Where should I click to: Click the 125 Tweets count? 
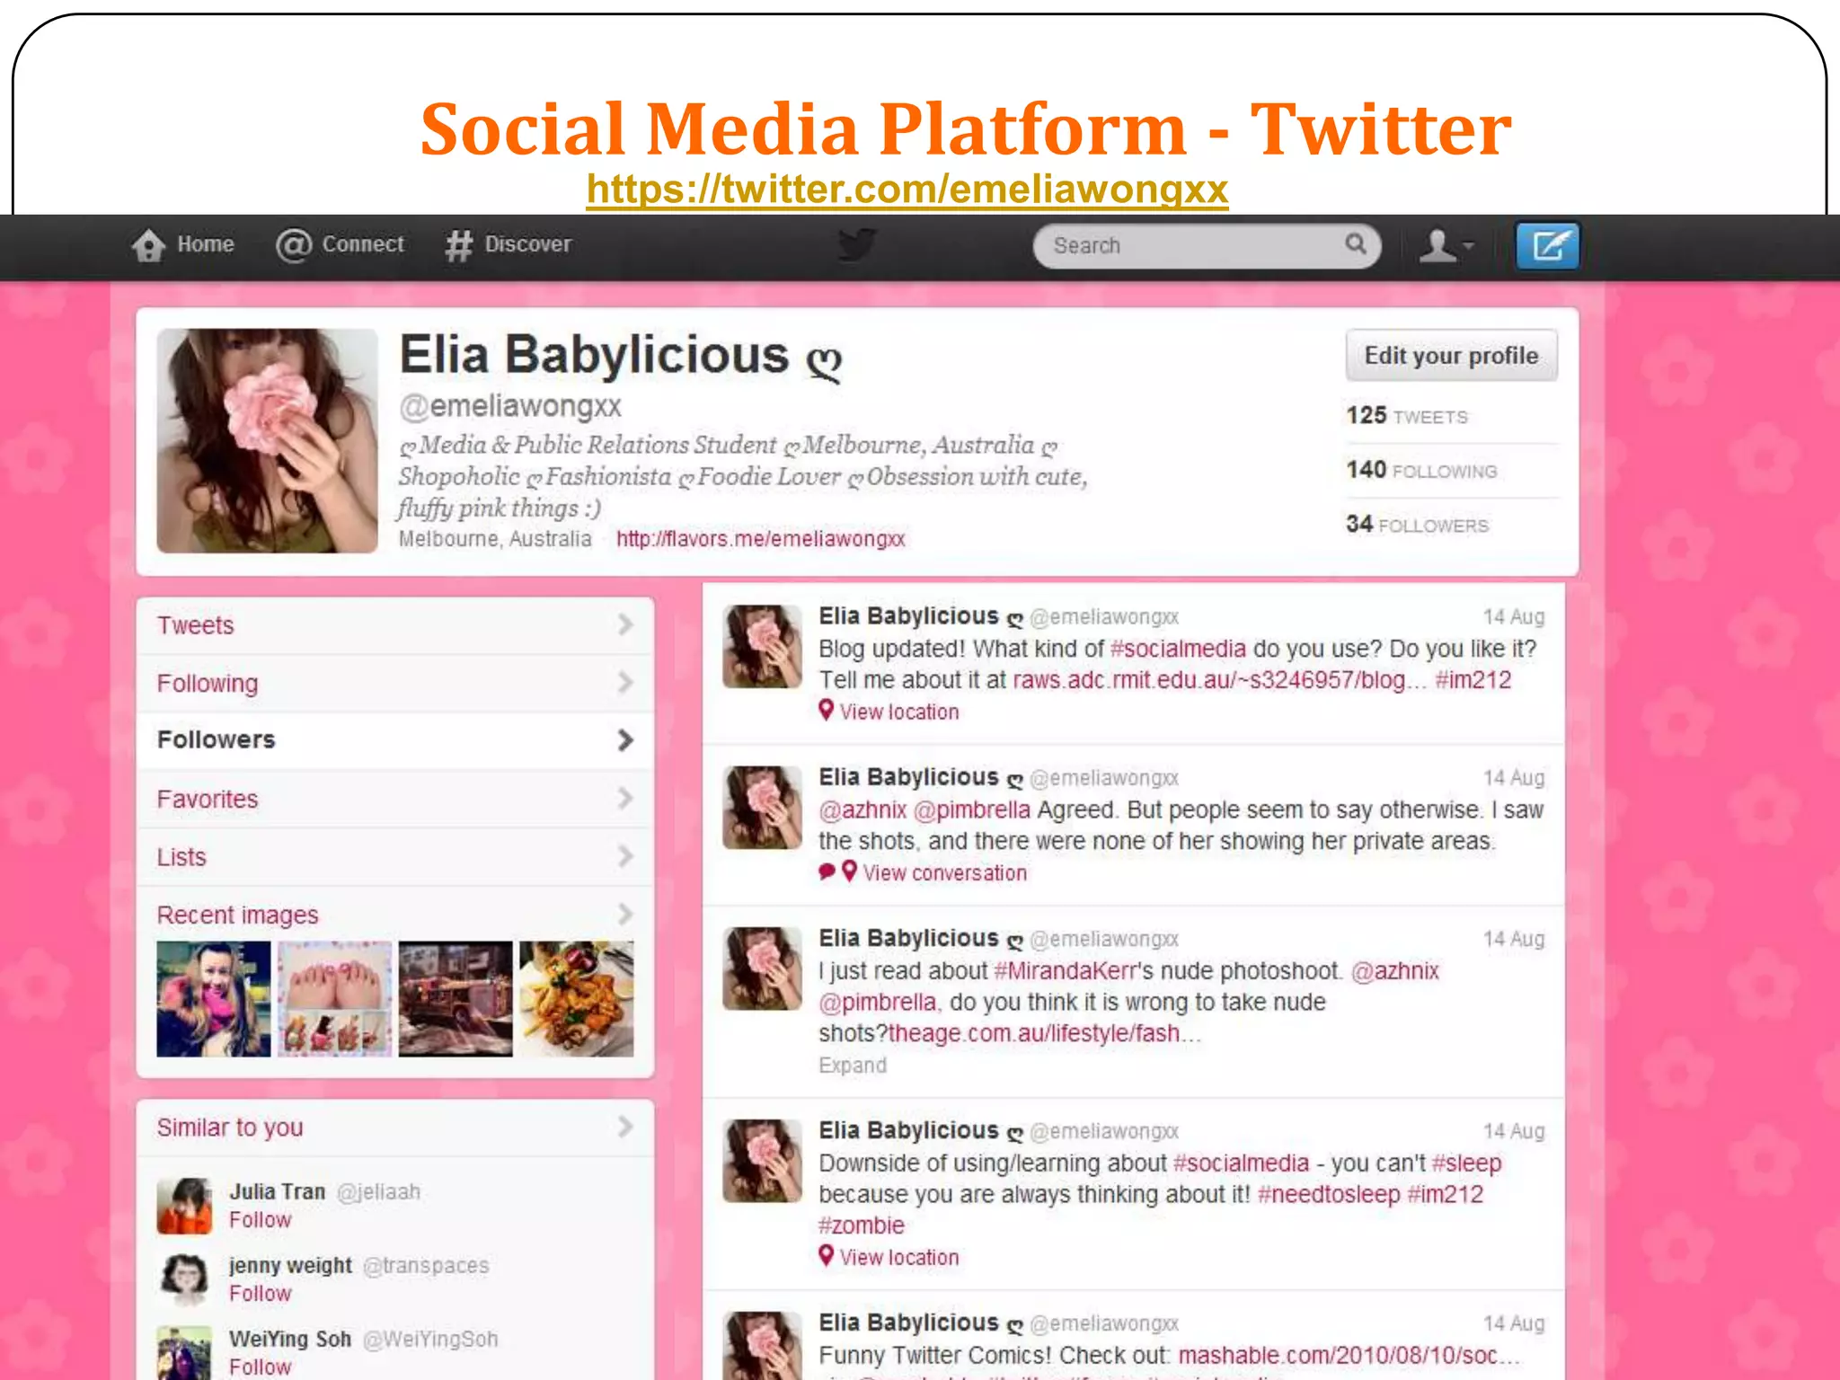click(1407, 416)
